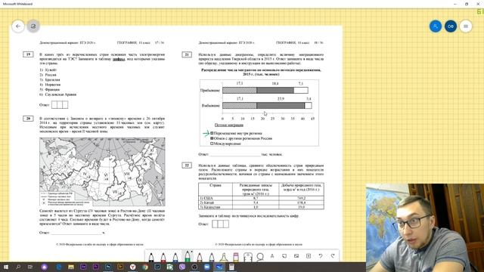Add a text box to the board

pyautogui.click(x=272, y=256)
